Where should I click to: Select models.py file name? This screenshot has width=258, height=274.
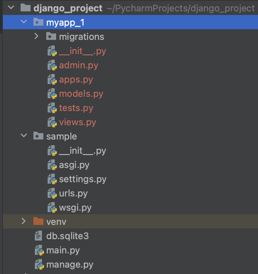click(x=81, y=94)
